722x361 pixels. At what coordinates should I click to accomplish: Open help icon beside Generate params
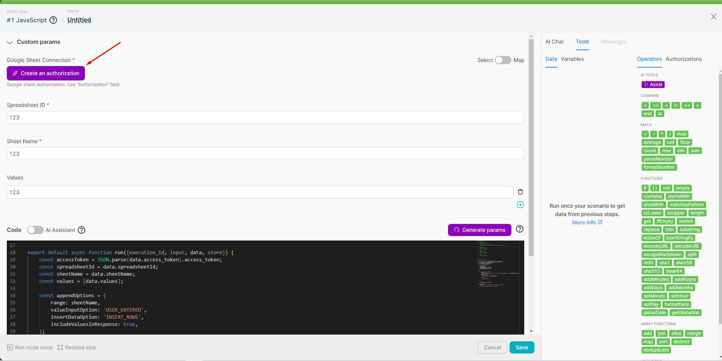[x=519, y=229]
